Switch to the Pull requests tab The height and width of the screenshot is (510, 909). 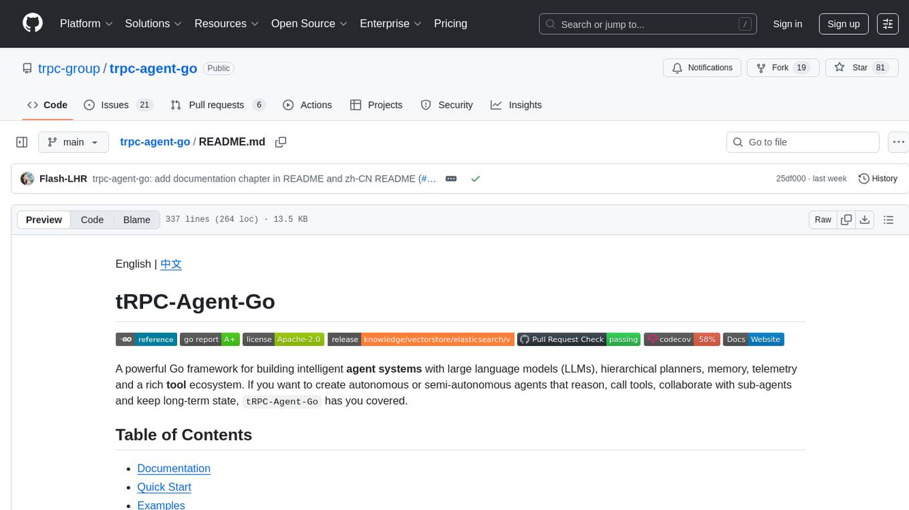[x=218, y=105]
